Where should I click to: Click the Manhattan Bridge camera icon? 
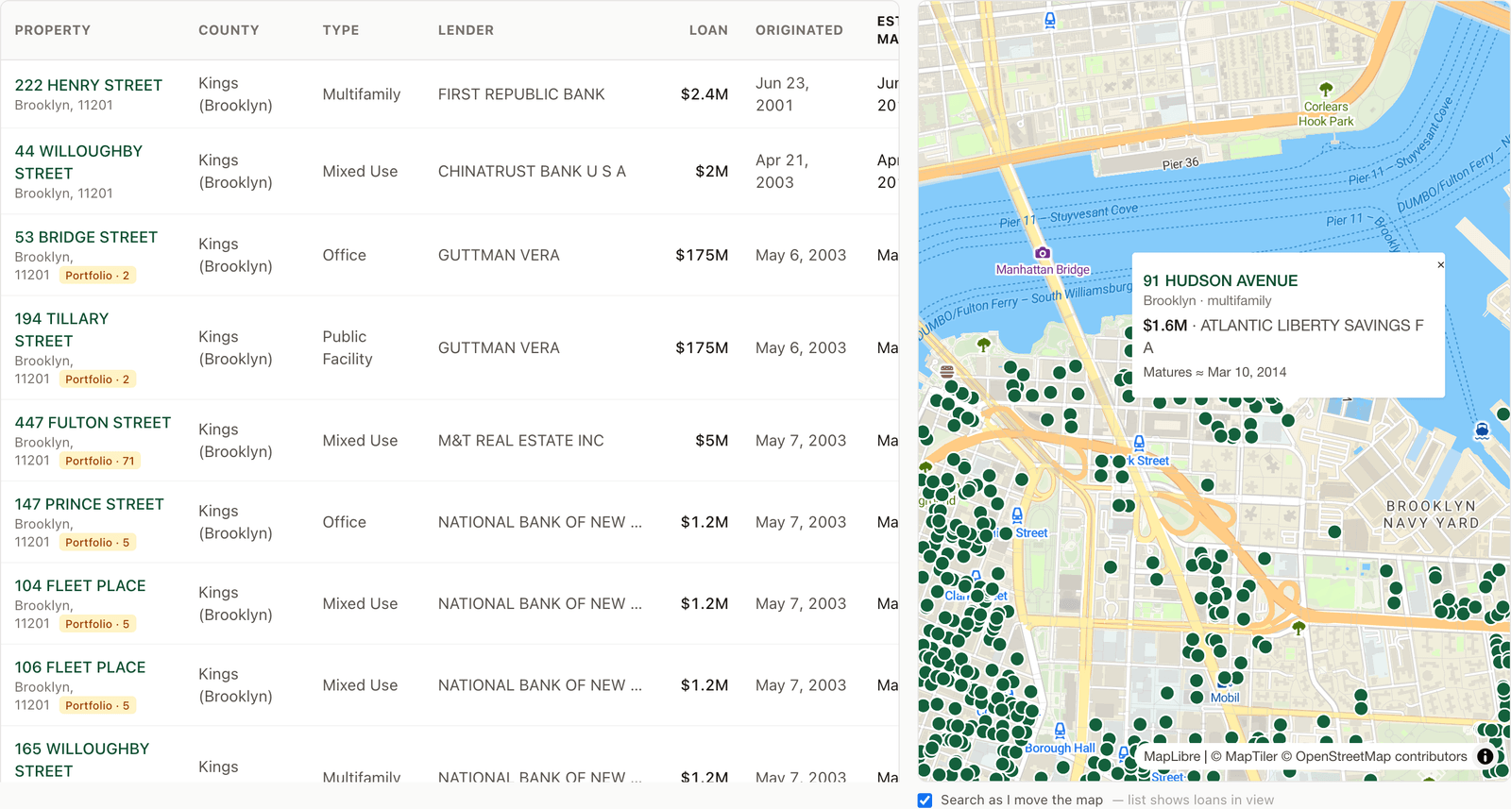[1043, 253]
